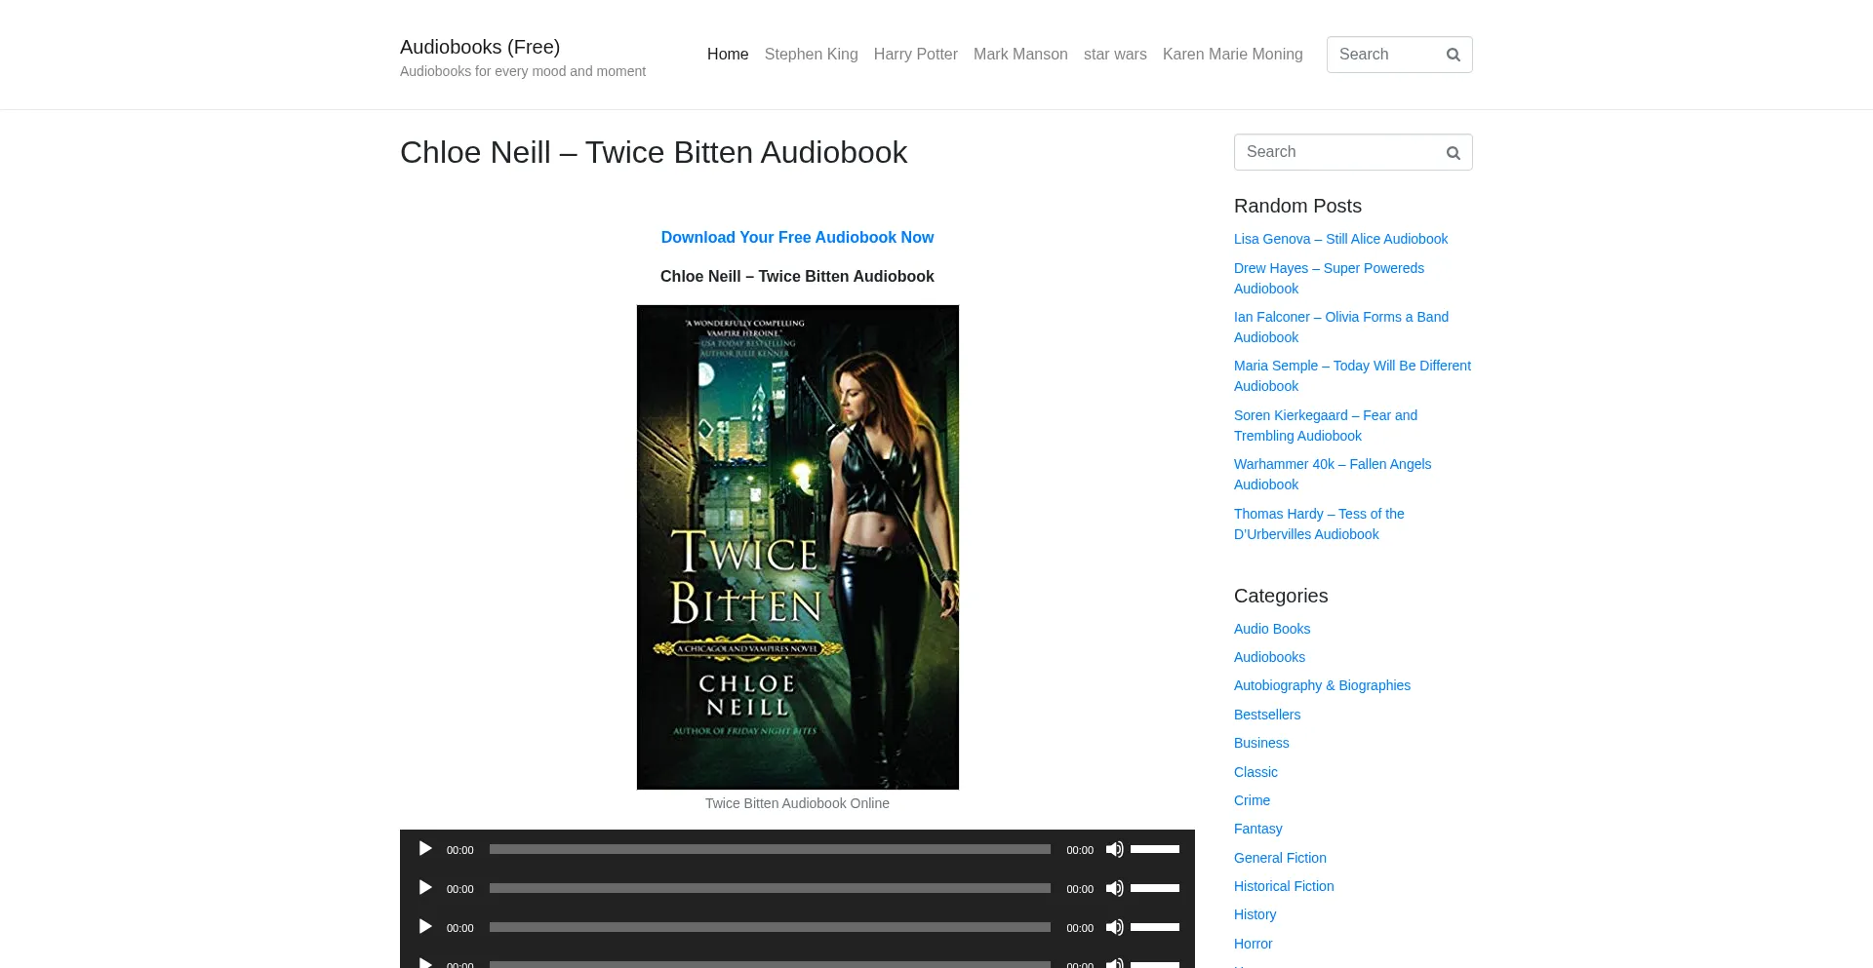The height and width of the screenshot is (968, 1873).
Task: Adjust the first player's volume slider
Action: [x=1155, y=849]
